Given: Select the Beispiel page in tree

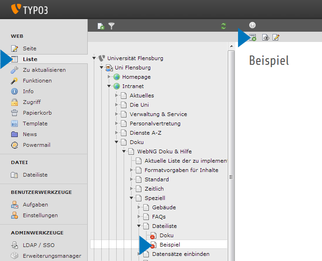Looking at the screenshot, I should coord(169,245).
